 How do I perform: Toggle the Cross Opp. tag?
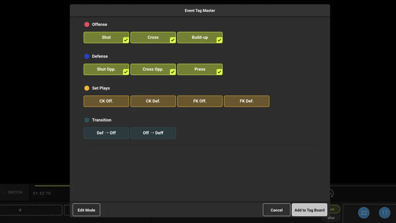pyautogui.click(x=153, y=69)
